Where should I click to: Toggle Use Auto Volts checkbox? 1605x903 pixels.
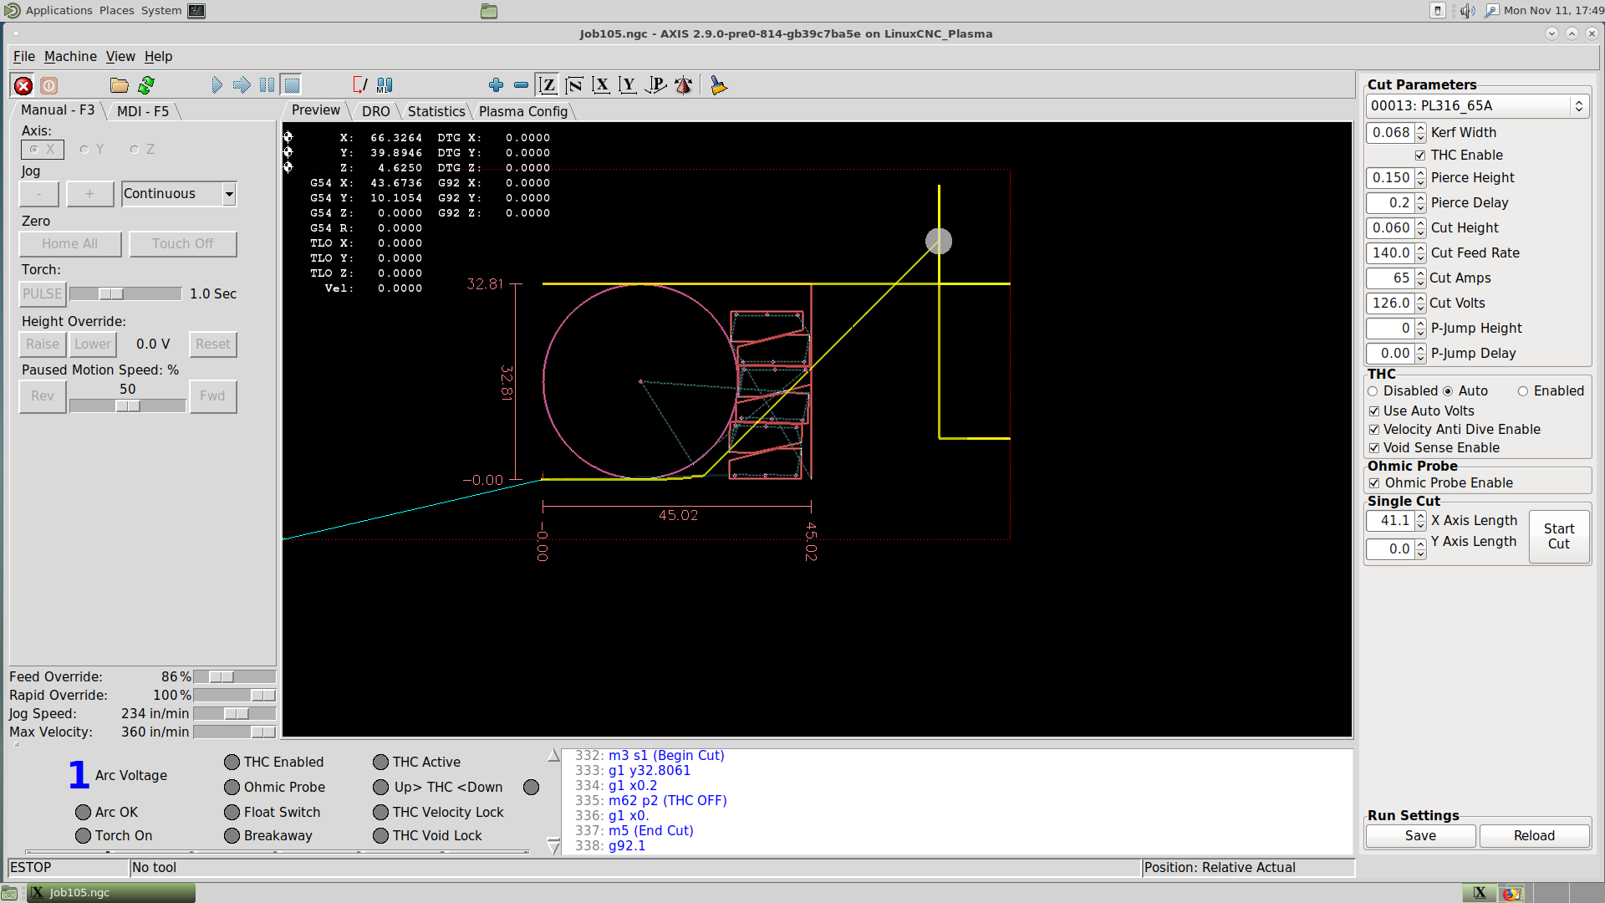1374,411
